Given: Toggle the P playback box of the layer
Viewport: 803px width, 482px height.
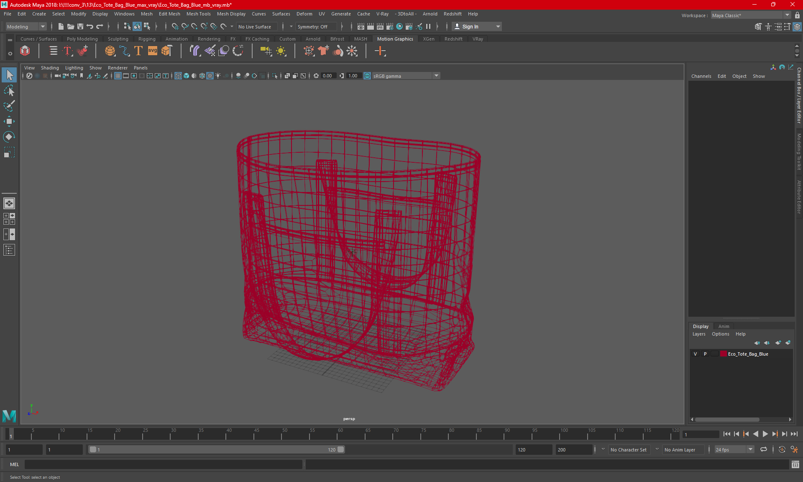Looking at the screenshot, I should point(705,354).
